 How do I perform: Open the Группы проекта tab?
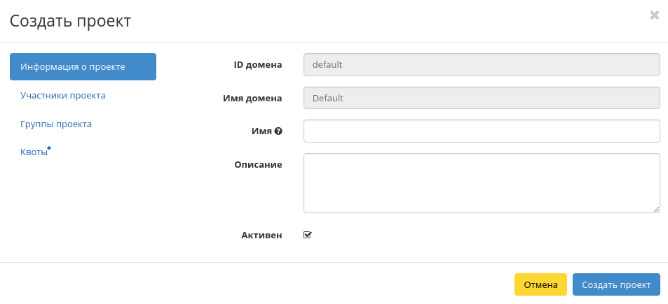tap(56, 124)
